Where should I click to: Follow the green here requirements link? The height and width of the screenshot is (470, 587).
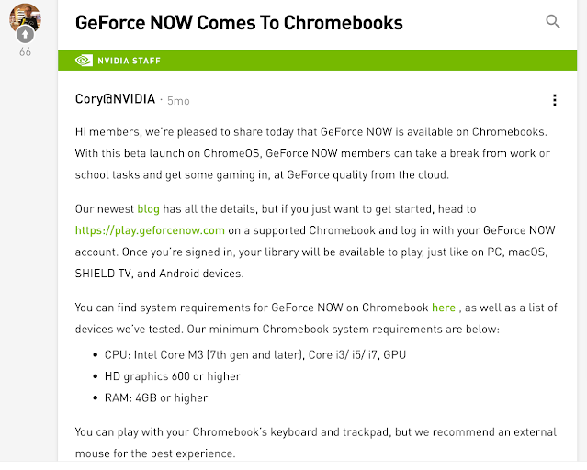(444, 308)
